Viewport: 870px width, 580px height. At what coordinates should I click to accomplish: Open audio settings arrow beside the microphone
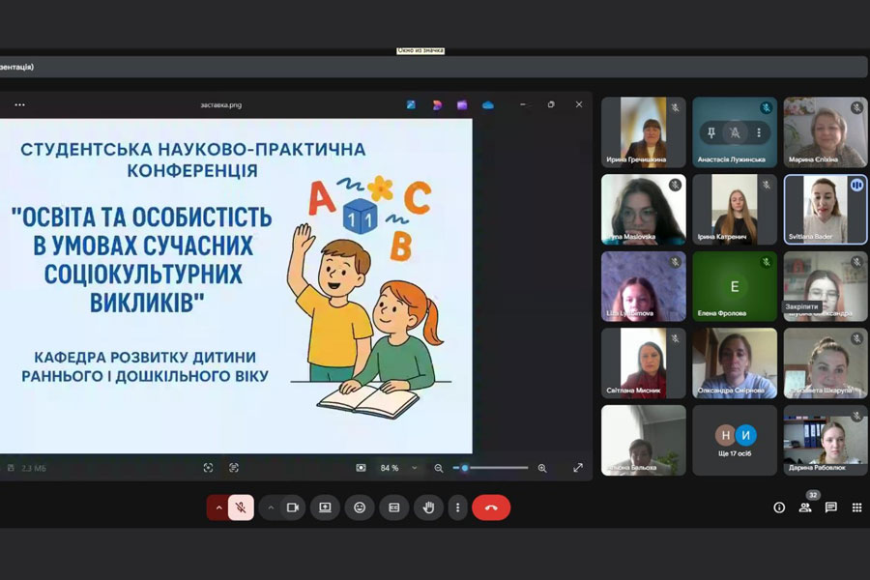click(218, 507)
